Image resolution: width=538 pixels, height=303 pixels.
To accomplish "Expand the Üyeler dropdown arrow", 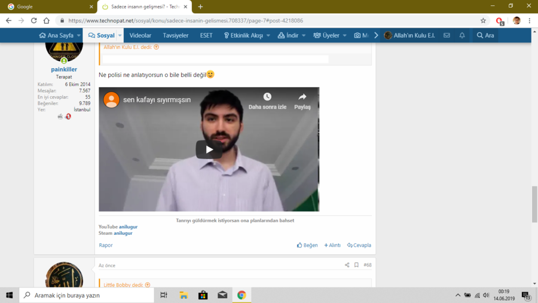I will click(344, 35).
